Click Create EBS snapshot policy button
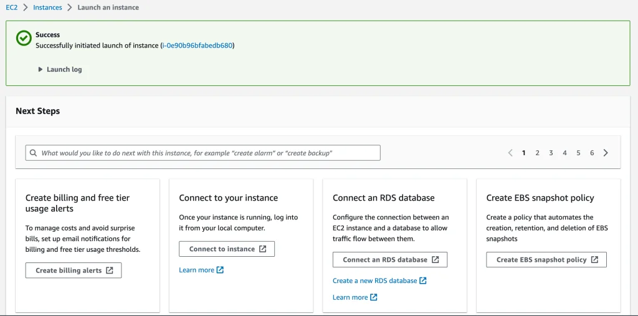 coord(546,259)
